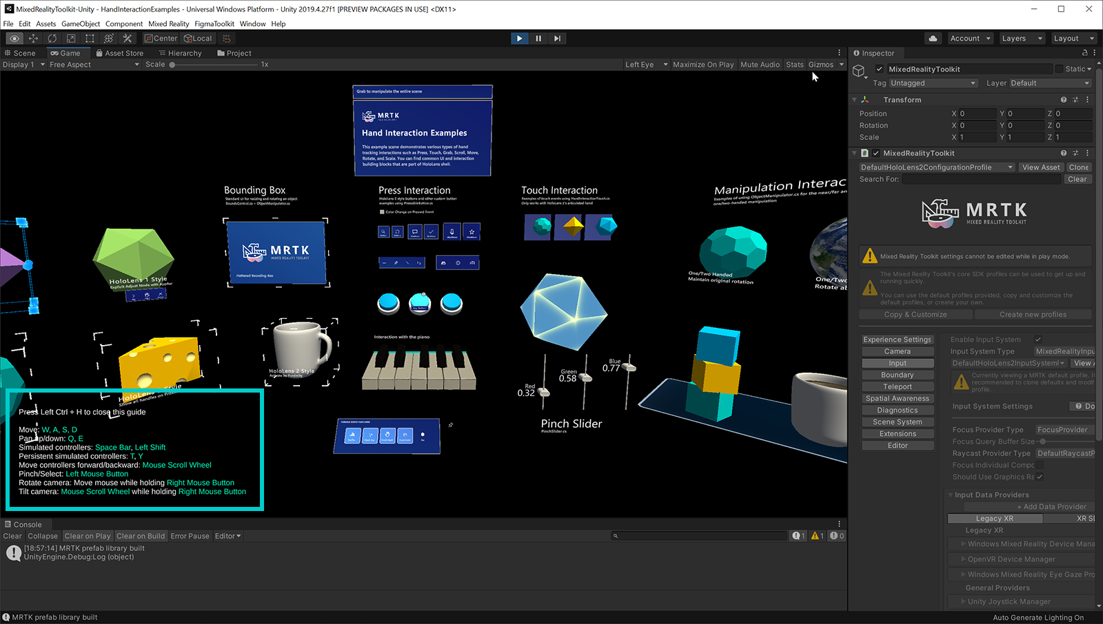Open the Free Aspect resolution dropdown
Screen dimensions: 1103x624
tap(94, 65)
